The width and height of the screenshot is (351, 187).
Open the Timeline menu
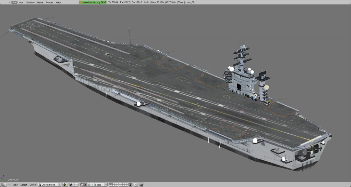(x=30, y=2)
